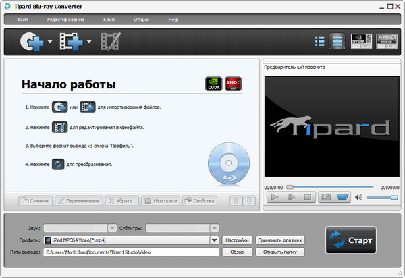The image size is (405, 278).
Task: Click the volume slider
Action: [382, 197]
